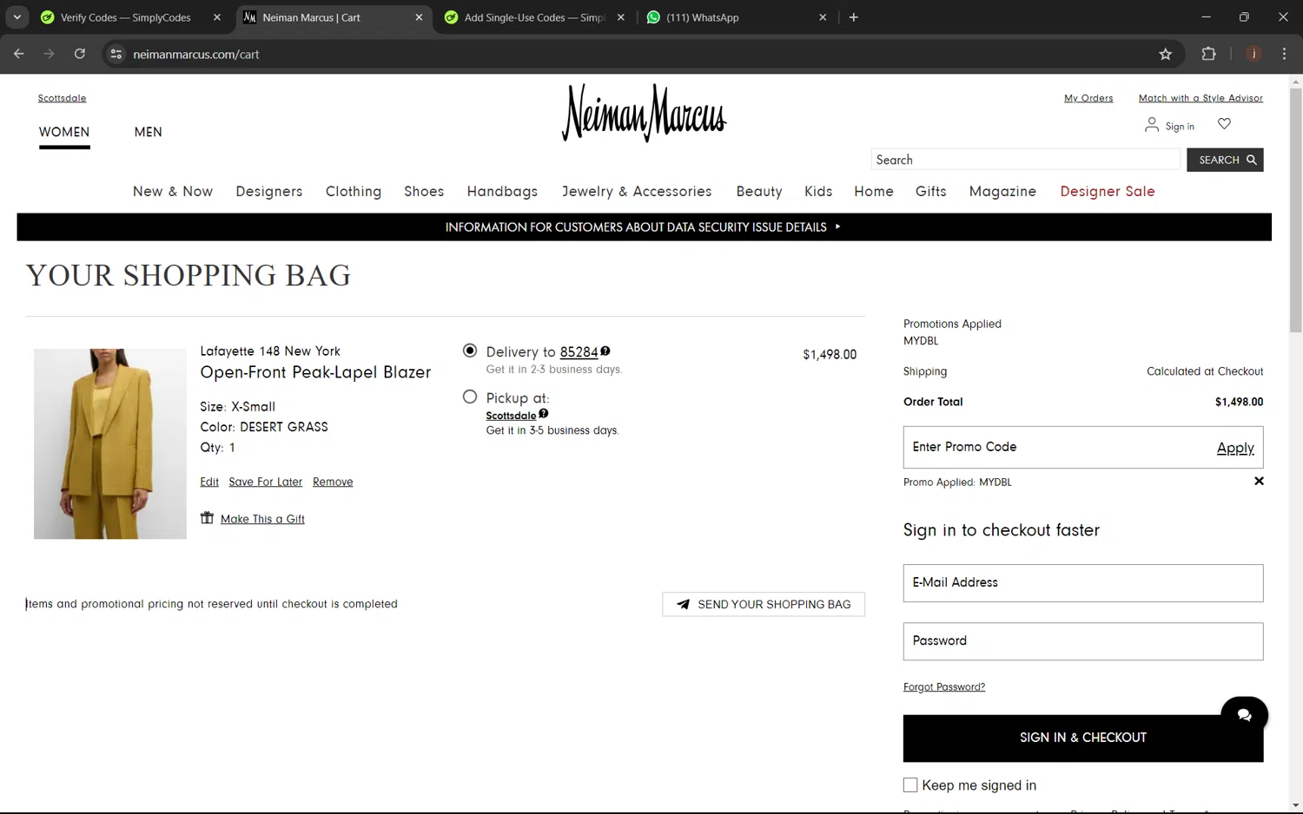Remove the blazer from bag
The width and height of the screenshot is (1303, 814).
pos(333,482)
